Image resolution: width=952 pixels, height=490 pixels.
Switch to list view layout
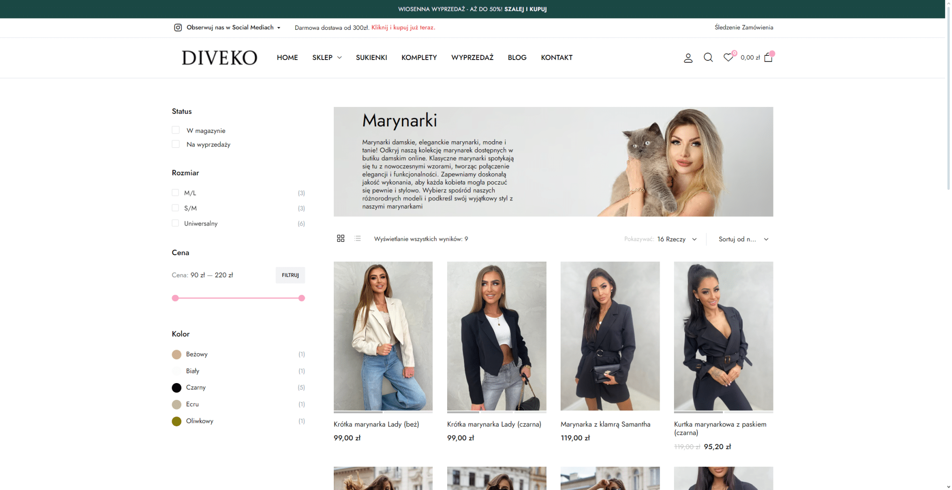click(357, 238)
